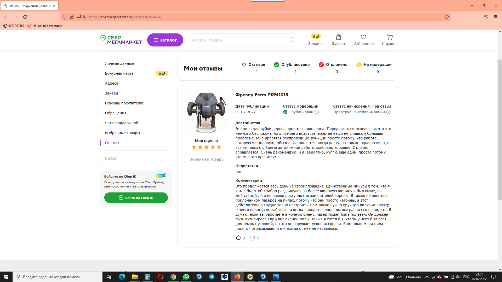The height and width of the screenshot is (282, 502).
Task: Select Отзывы in the sidebar
Action: (112, 143)
